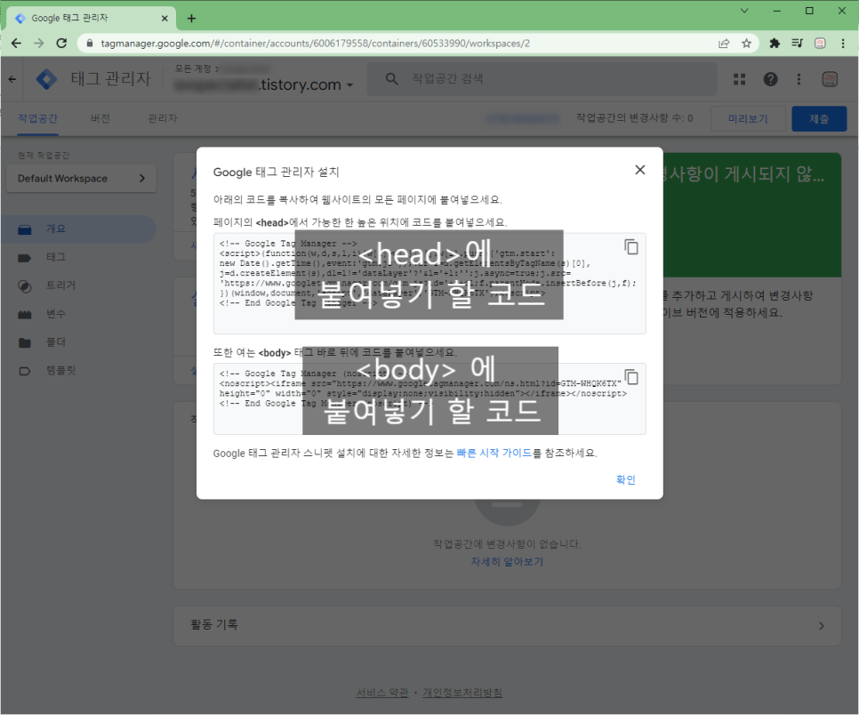Close the Google 태그 관리자 설치 dialog
Image resolution: width=859 pixels, height=715 pixels.
coord(639,170)
